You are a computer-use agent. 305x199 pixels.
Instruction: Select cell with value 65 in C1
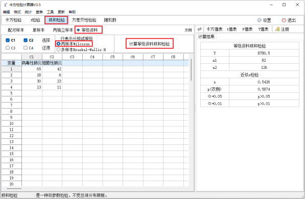[32, 69]
